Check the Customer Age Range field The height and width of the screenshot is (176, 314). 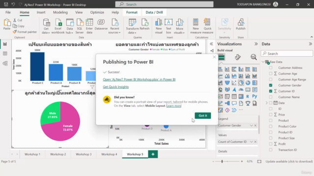[270, 79]
